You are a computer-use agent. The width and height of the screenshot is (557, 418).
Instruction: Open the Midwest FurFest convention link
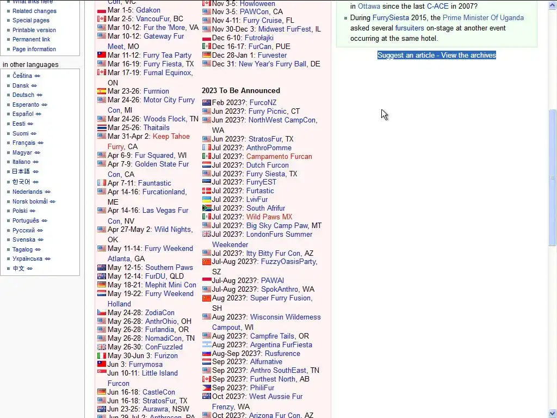pos(284,29)
